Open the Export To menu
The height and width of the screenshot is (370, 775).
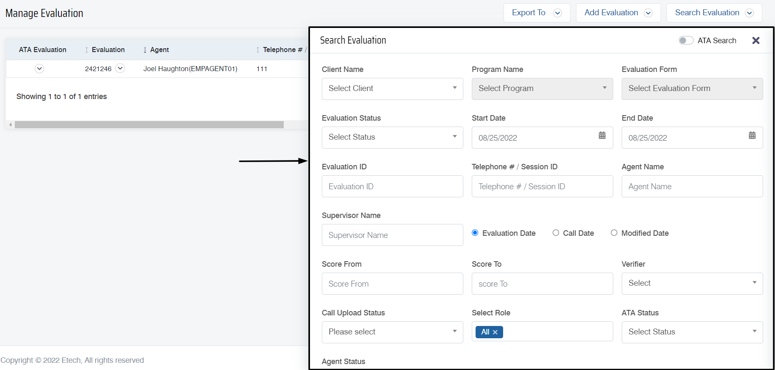pyautogui.click(x=536, y=13)
